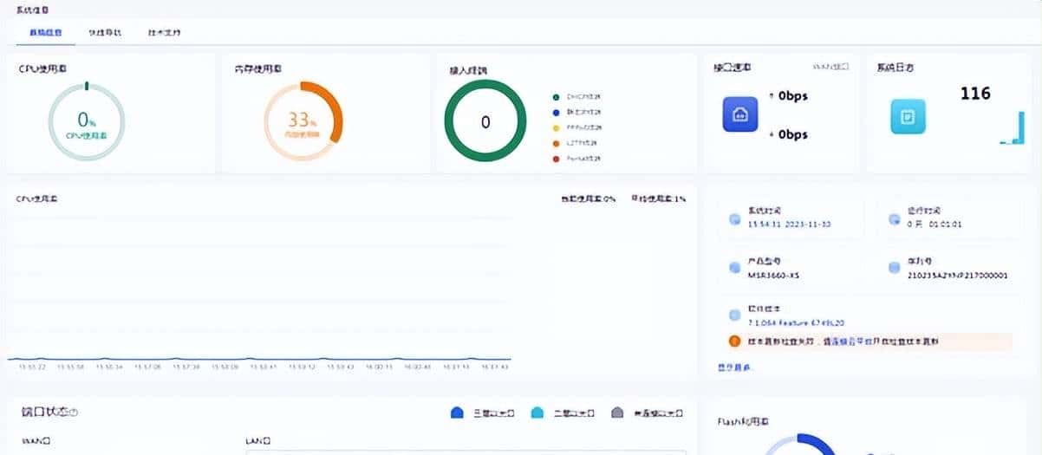Image resolution: width=1042 pixels, height=455 pixels.
Task: Click the LAN口 label
Action: 260,441
